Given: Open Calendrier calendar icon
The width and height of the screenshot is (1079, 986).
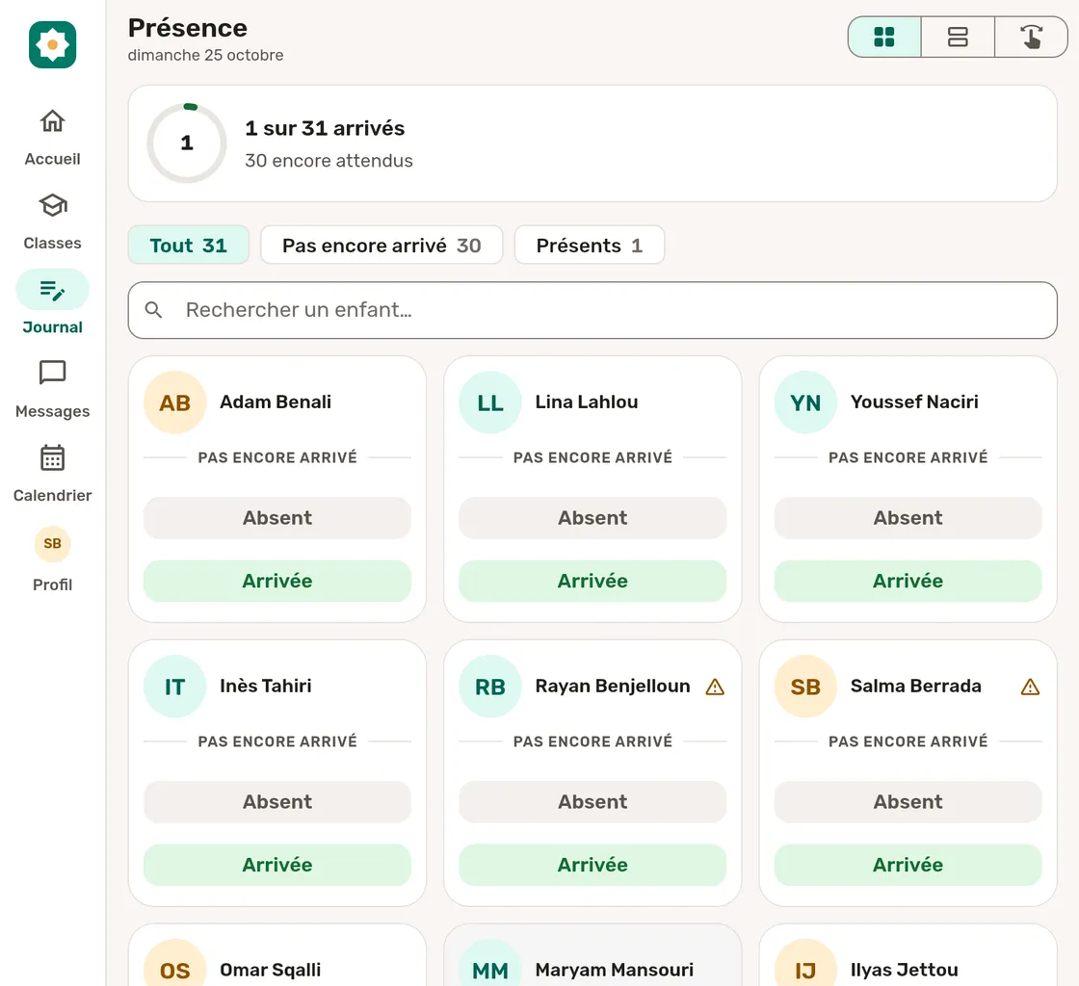Looking at the screenshot, I should 52,458.
